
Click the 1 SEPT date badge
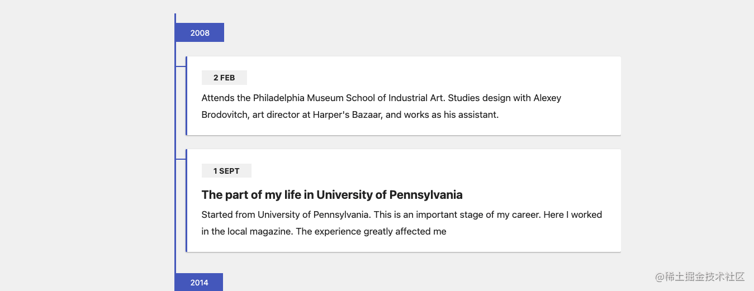(x=226, y=171)
